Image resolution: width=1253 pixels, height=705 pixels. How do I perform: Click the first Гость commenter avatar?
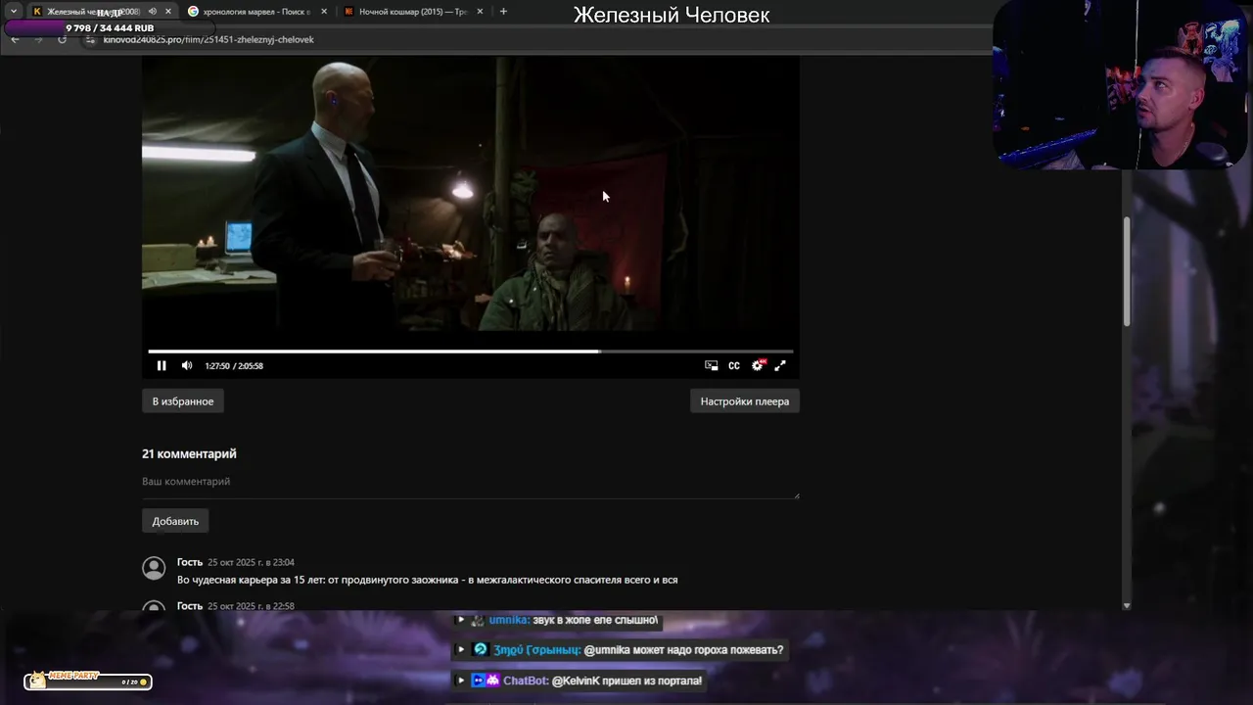click(x=154, y=568)
